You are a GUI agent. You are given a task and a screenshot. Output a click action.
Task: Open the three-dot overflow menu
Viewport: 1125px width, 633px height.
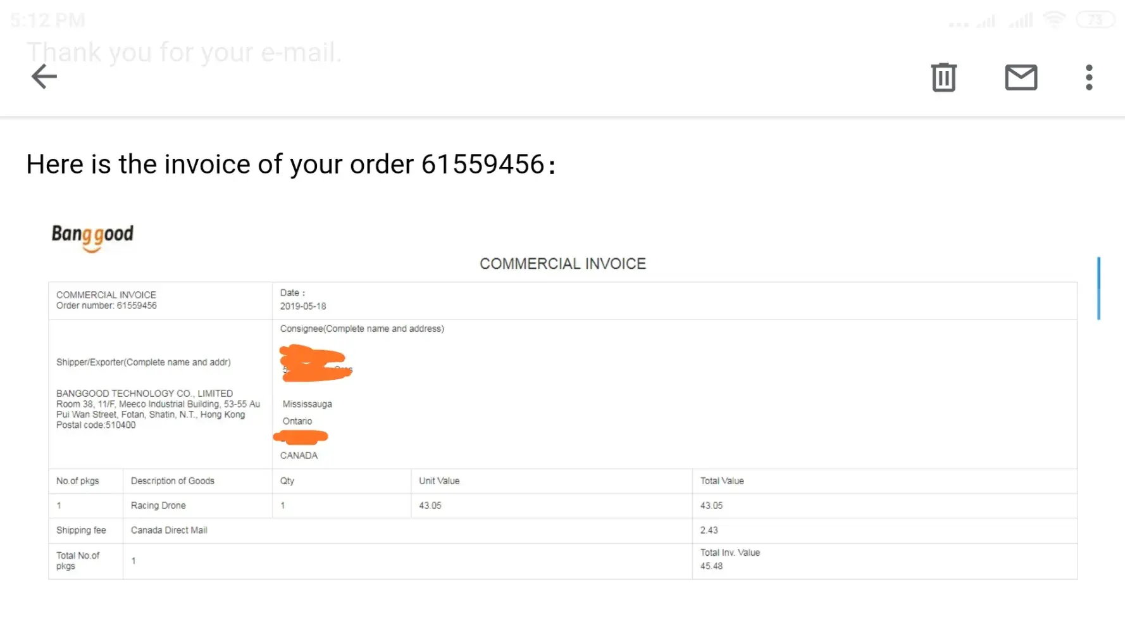[x=1089, y=77]
